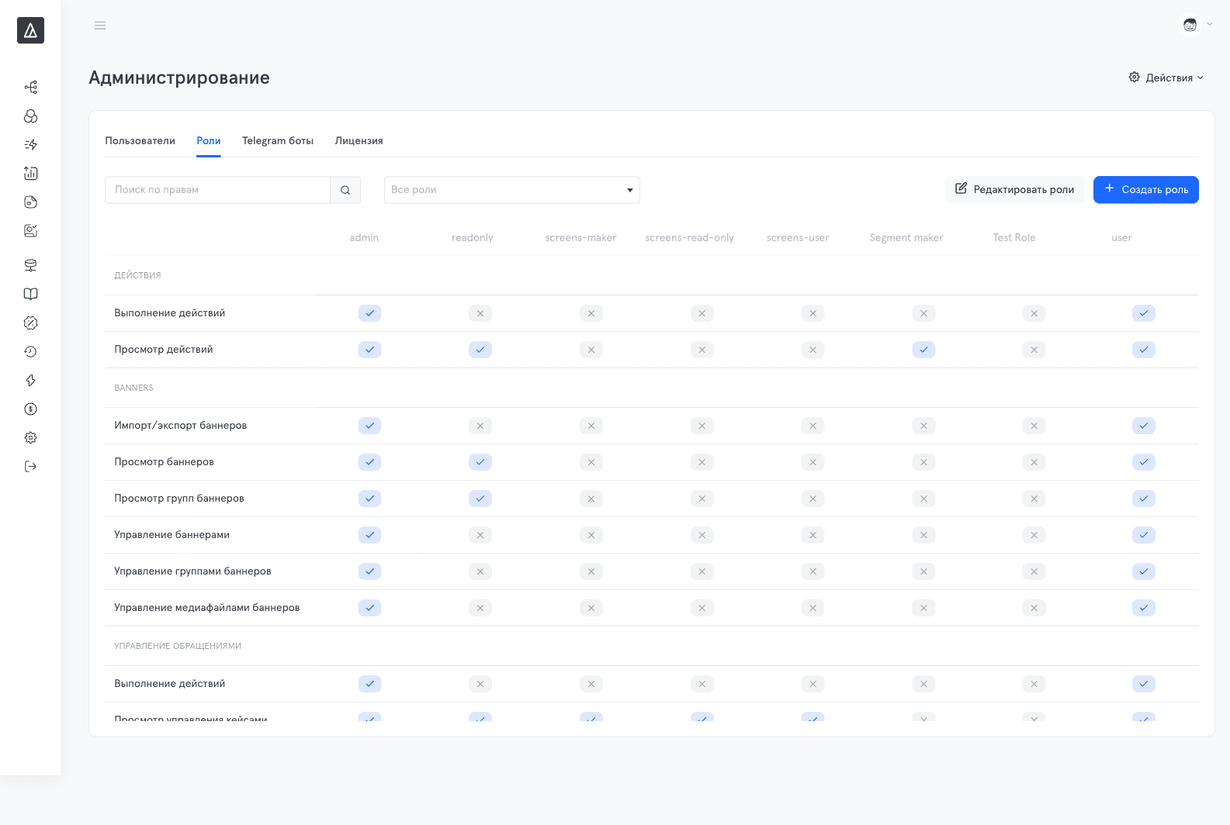Click the search magnifier button
The image size is (1230, 825).
pos(345,190)
